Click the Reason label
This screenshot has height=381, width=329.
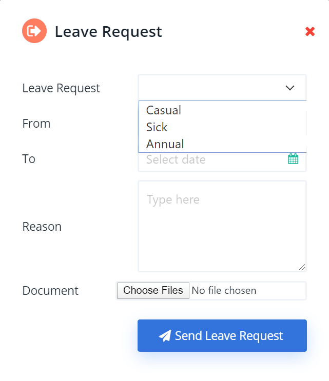tap(42, 227)
